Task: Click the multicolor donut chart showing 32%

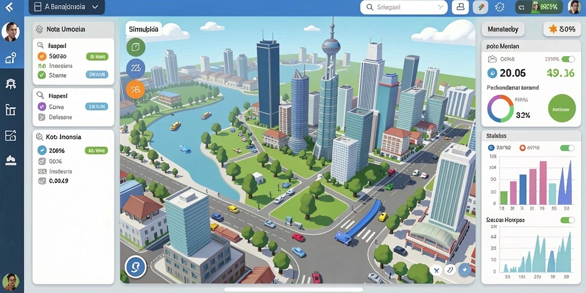Action: coord(501,109)
